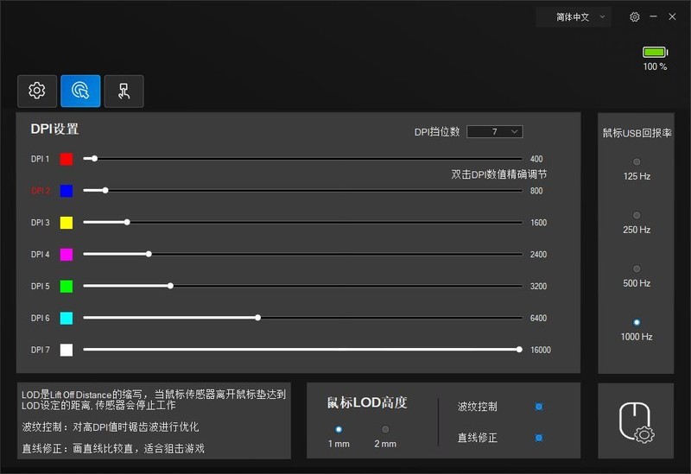The height and width of the screenshot is (474, 691).
Task: Open the basic settings gear tab
Action: (x=37, y=91)
